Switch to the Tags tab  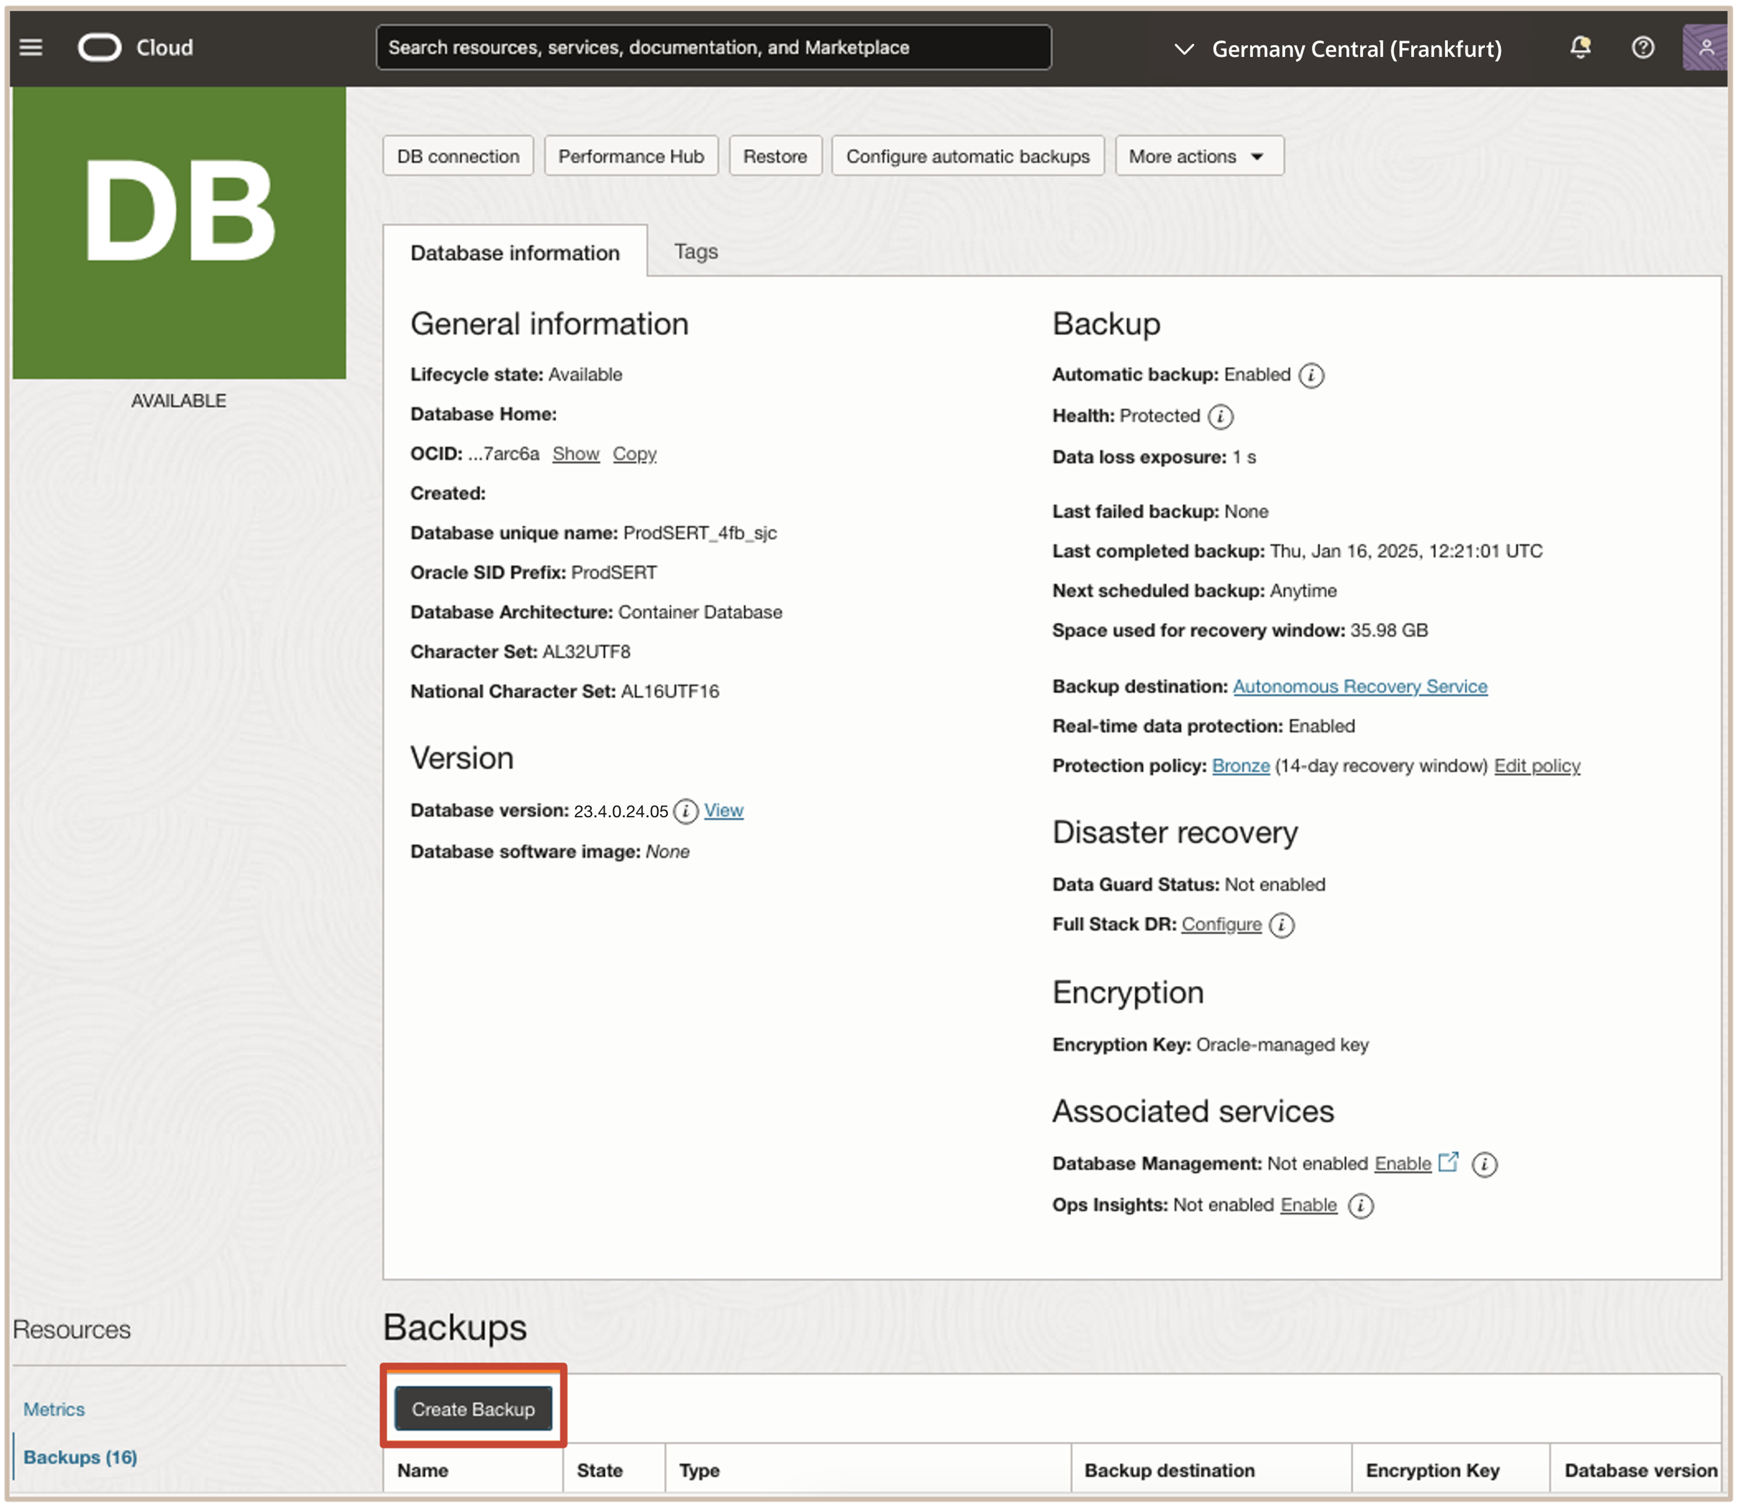coord(695,252)
